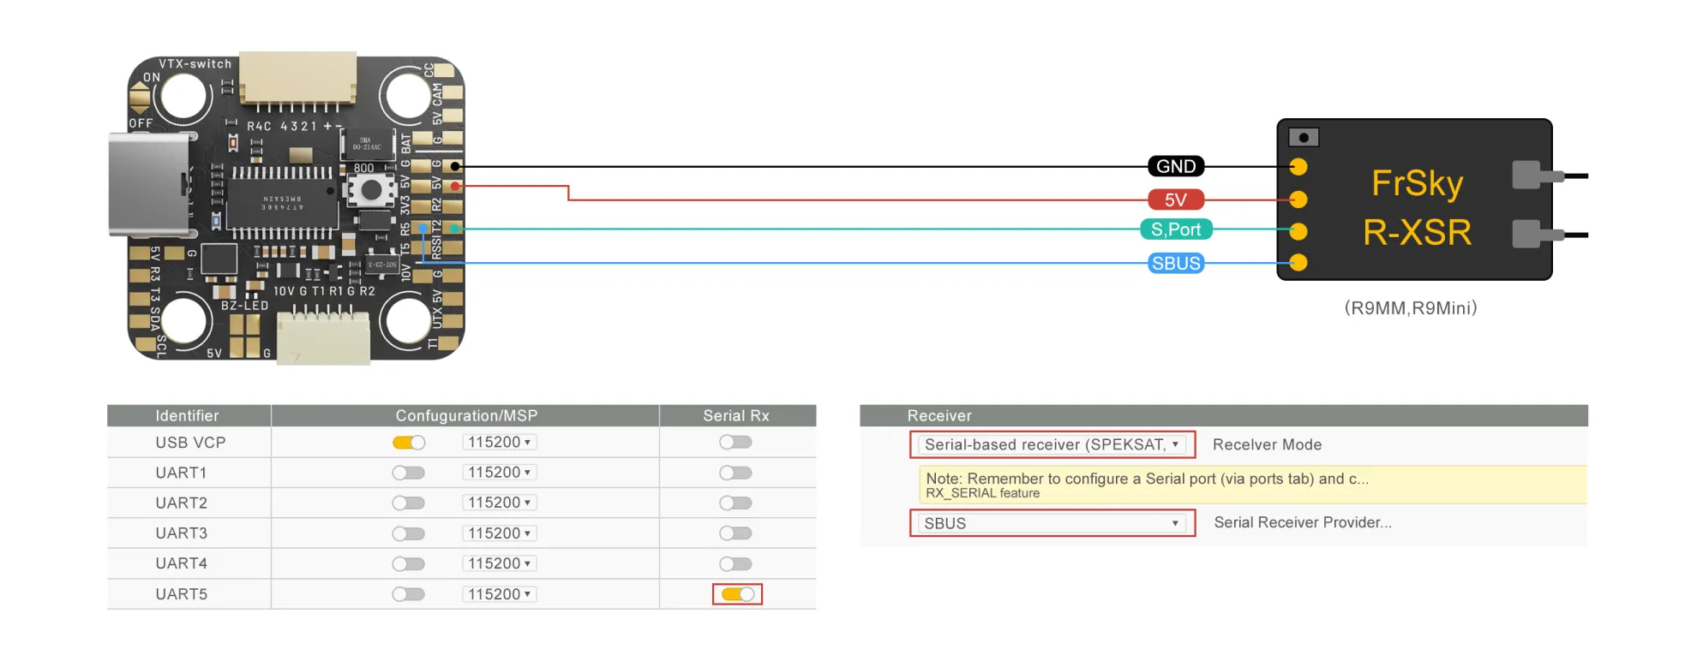
Task: Click the Serial Rx column header
Action: tap(736, 416)
